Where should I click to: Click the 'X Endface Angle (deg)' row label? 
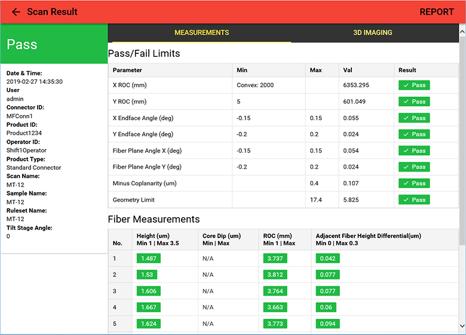point(143,118)
